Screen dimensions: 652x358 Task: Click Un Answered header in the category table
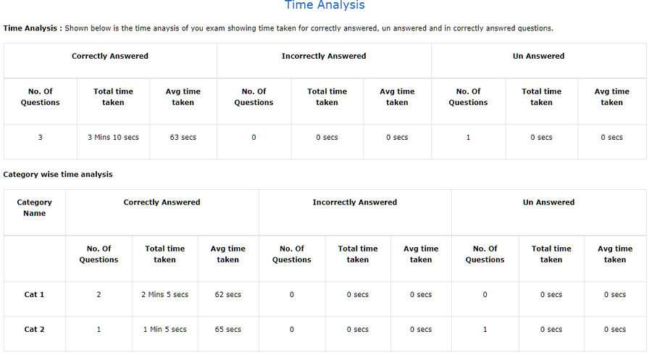pos(548,203)
